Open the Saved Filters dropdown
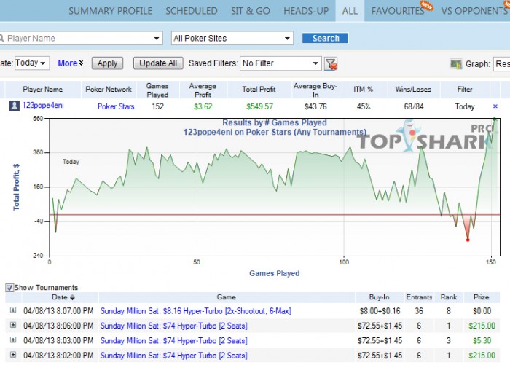This screenshot has height=365, width=510. [280, 63]
